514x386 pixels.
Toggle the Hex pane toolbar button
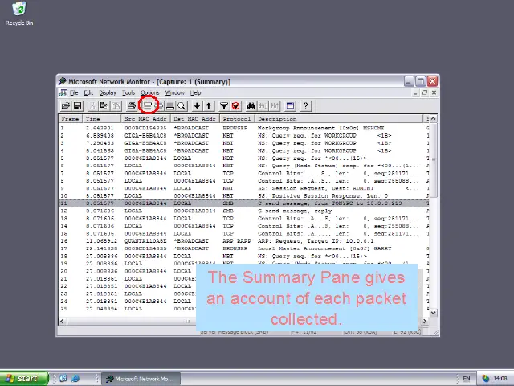(x=170, y=105)
